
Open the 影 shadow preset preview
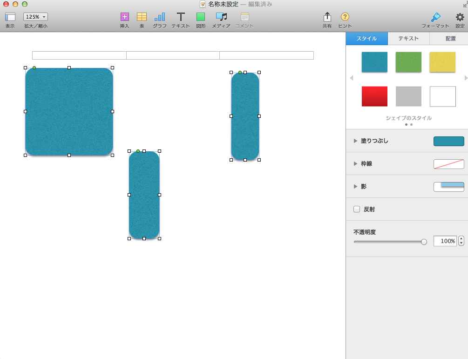[448, 187]
